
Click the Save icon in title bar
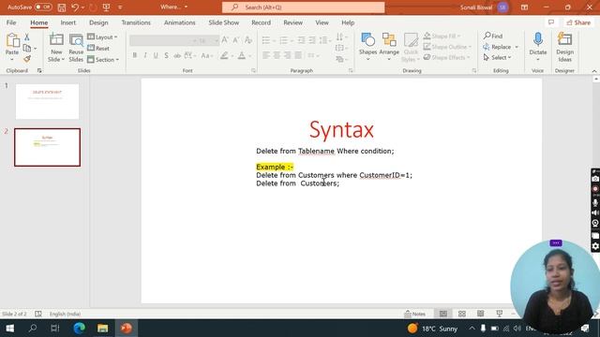pos(61,7)
